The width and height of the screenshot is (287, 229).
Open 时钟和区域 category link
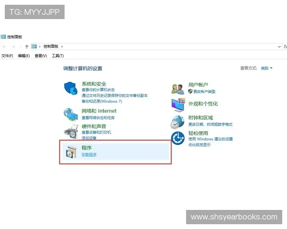point(200,118)
